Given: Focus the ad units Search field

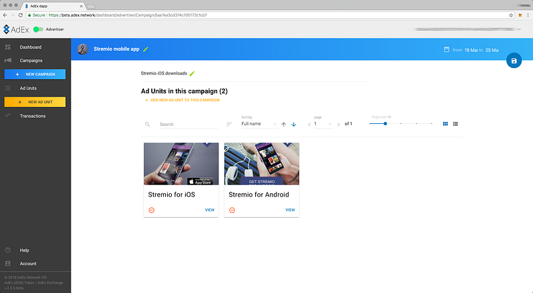Looking at the screenshot, I should click(189, 125).
